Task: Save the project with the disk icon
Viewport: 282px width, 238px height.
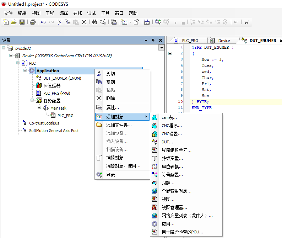Action: pyautogui.click(x=22, y=22)
